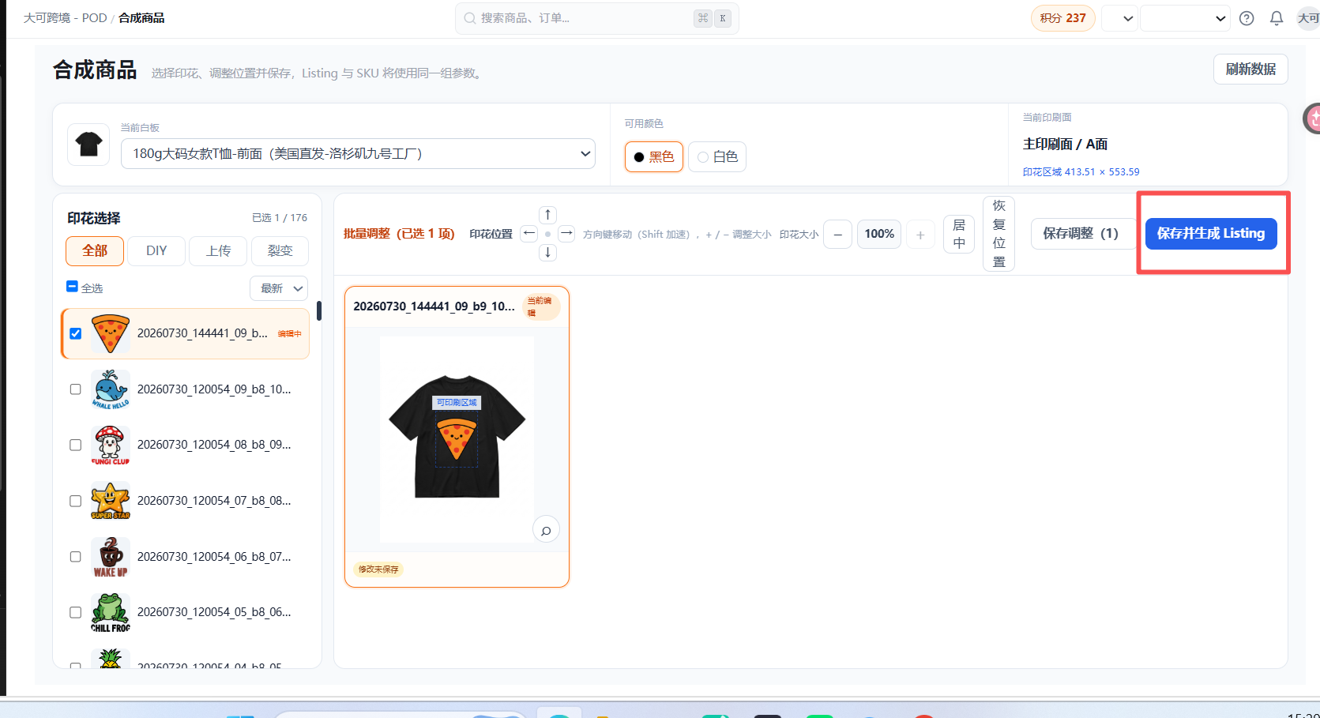Click the 已选 1 / 176 counter
The image size is (1320, 718).
280,218
